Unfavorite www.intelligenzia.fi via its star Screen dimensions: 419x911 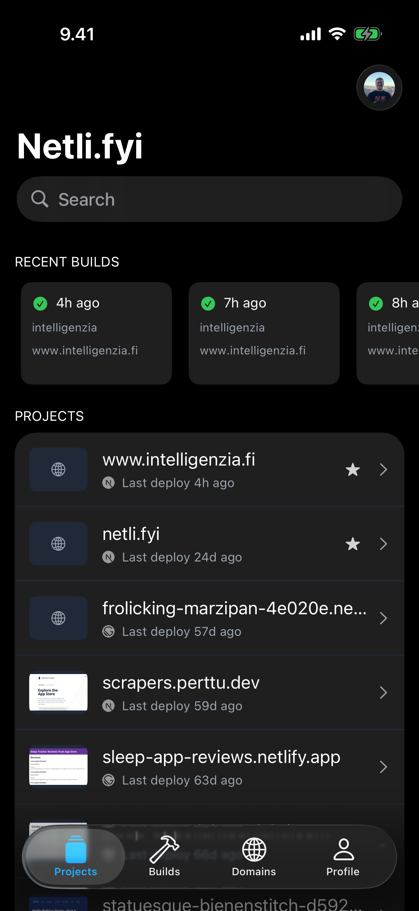click(x=352, y=469)
